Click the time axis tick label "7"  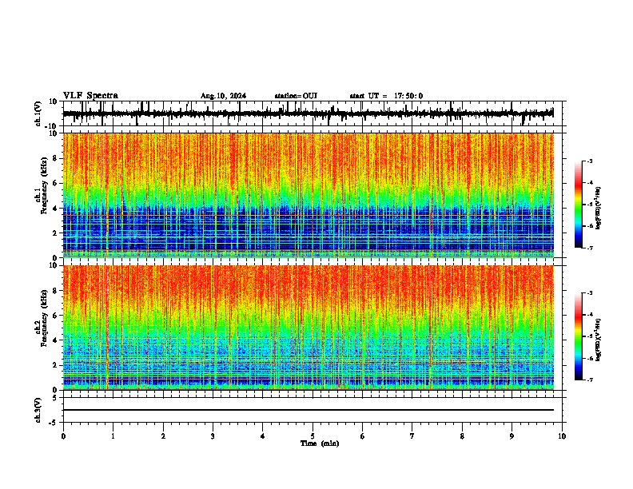412,436
